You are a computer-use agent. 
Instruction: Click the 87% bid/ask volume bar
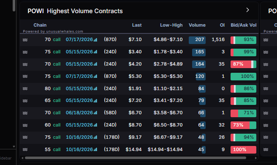(243, 64)
